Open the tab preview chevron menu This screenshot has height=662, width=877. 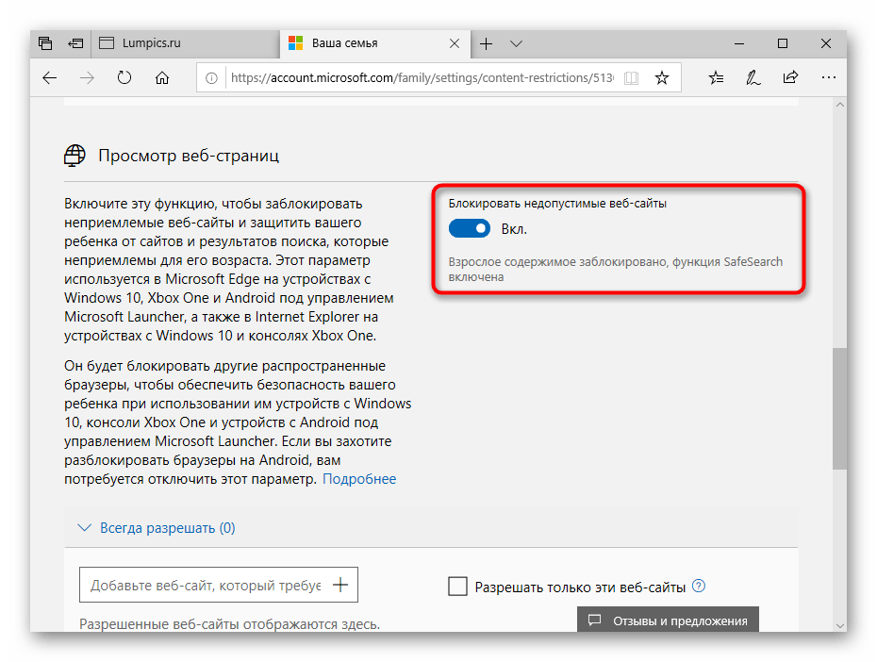tap(516, 42)
